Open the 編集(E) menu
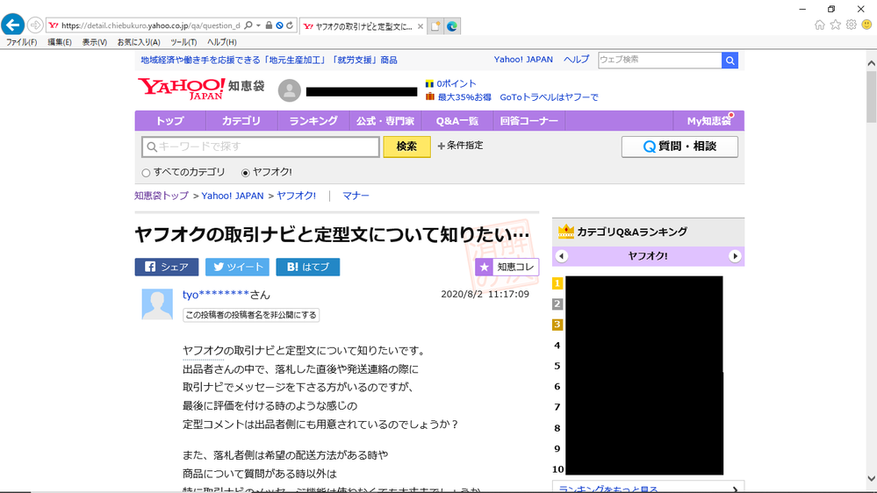Image resolution: width=877 pixels, height=493 pixels. (60, 42)
